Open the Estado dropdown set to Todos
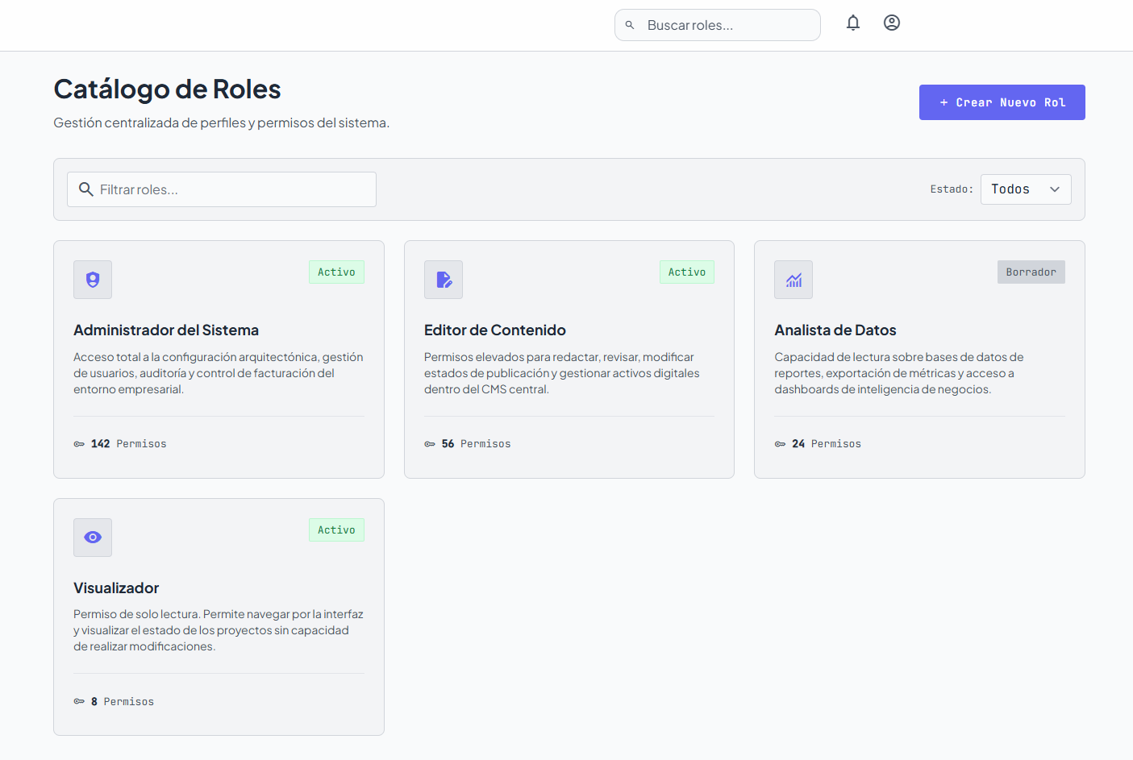1133x760 pixels. coord(1026,189)
